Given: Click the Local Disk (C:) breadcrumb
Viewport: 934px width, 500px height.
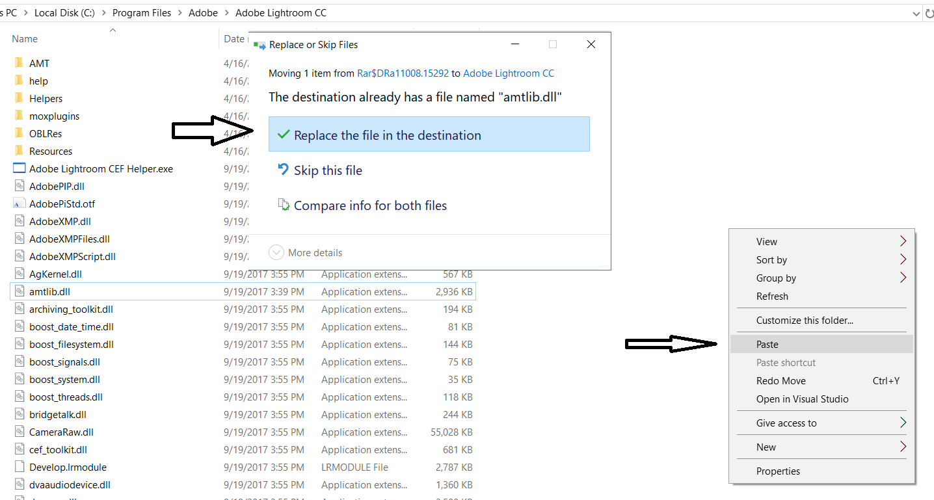Looking at the screenshot, I should [x=64, y=13].
